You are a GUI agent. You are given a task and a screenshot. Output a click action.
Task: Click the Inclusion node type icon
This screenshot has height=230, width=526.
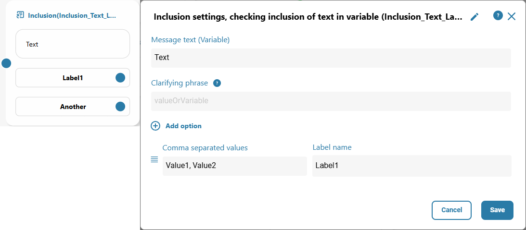tap(21, 15)
